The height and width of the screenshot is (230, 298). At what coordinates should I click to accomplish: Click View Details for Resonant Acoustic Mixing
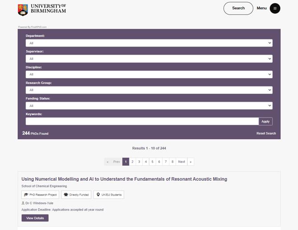click(x=35, y=218)
